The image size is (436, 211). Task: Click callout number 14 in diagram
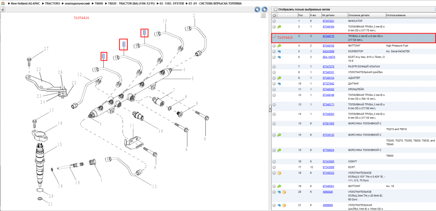tap(165, 21)
